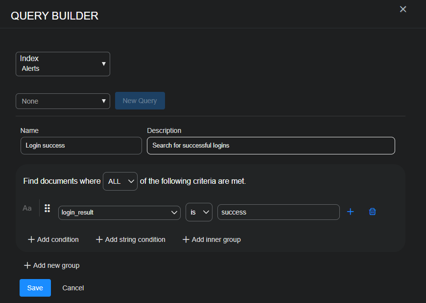Click the New Query button
This screenshot has width=426, height=303.
[140, 101]
